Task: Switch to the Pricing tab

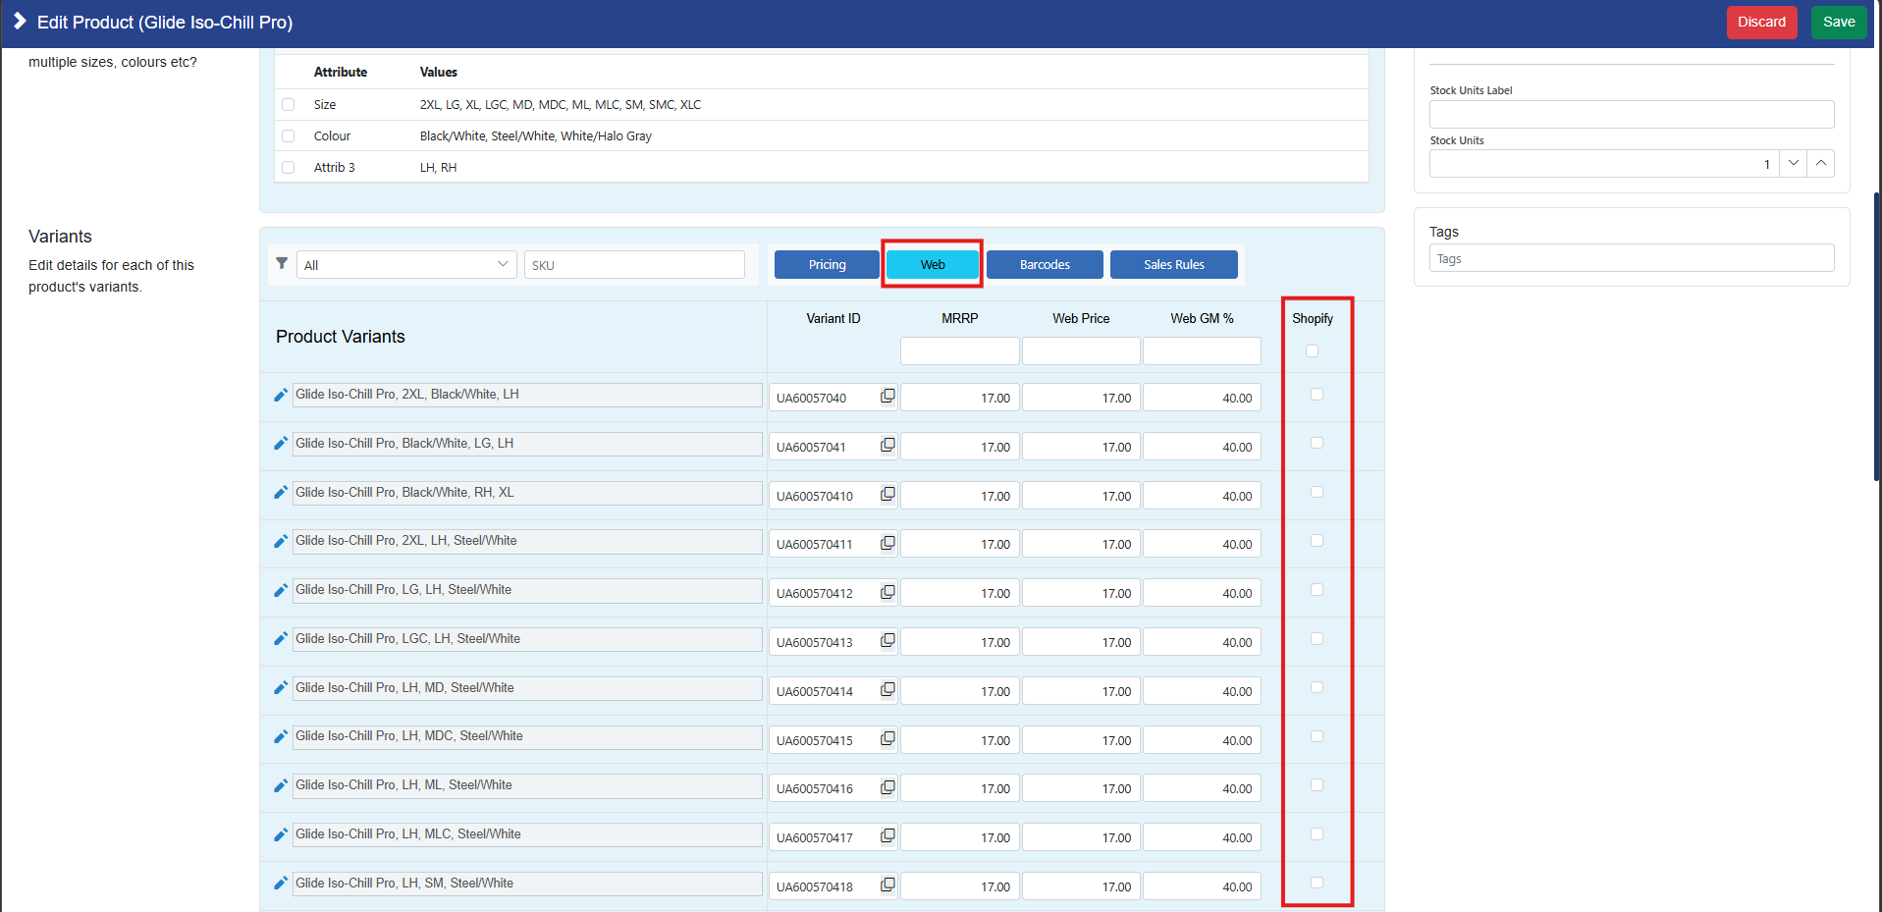Action: tap(827, 265)
